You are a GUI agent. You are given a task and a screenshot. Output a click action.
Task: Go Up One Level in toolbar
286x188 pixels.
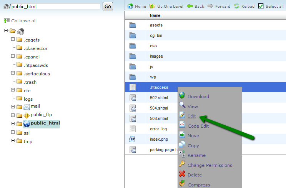pos(152,6)
